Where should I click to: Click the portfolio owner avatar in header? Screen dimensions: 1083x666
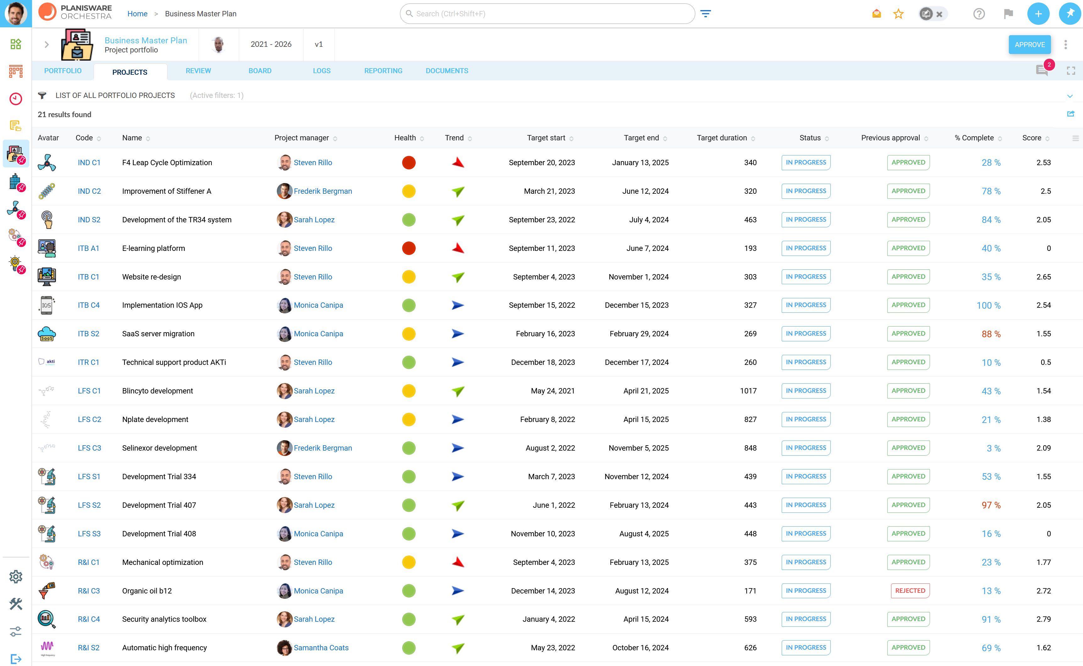[x=219, y=44]
